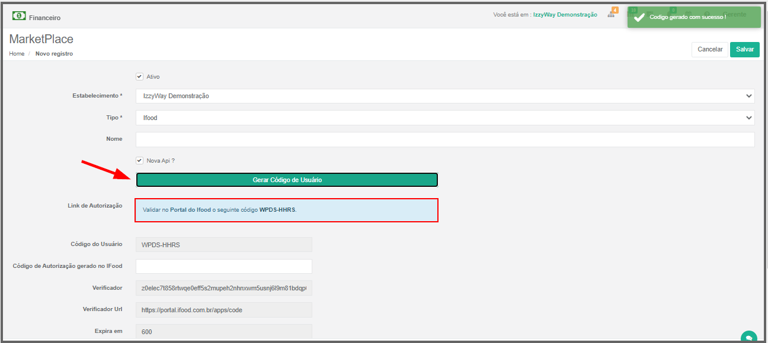Dismiss the 'Codigo gerado com sucesso' notification
This screenshot has width=768, height=343.
(x=694, y=17)
